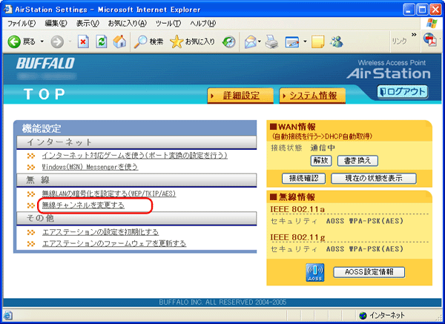
Task: Go to the Home page icon
Action: pyautogui.click(x=119, y=42)
